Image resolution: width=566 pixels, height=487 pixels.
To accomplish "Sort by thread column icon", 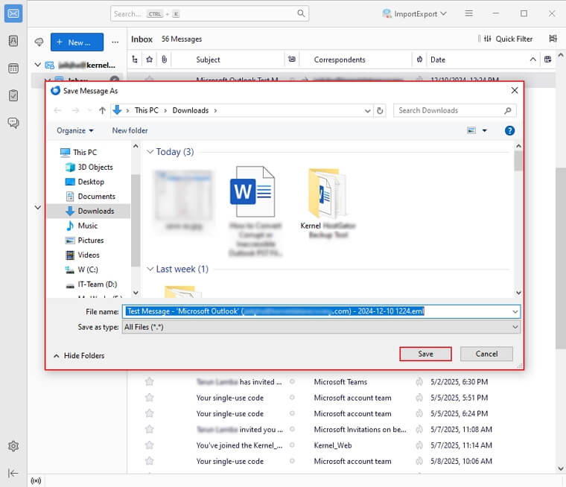I will (135, 60).
